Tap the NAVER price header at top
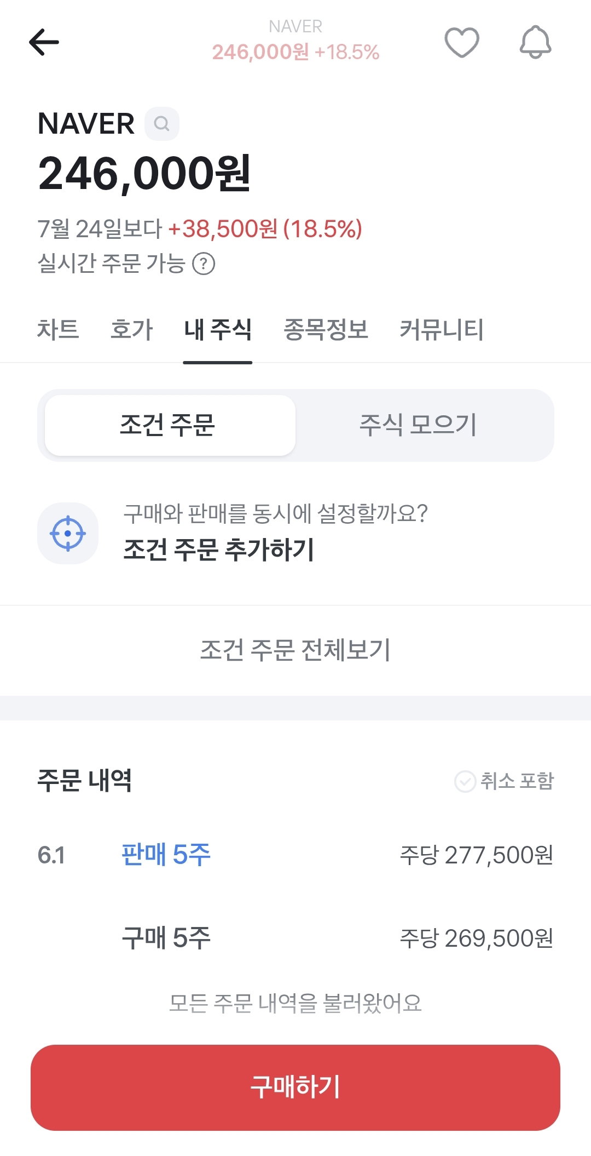Image resolution: width=591 pixels, height=1156 pixels. [x=296, y=41]
